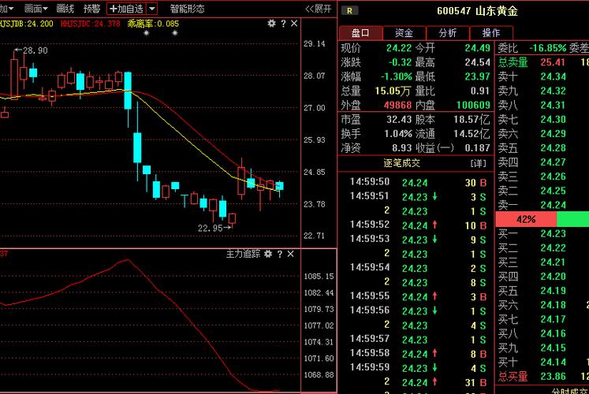This screenshot has width=589, height=394.
Task: Open dropdown arrow next to 加自选
Action: (x=152, y=9)
